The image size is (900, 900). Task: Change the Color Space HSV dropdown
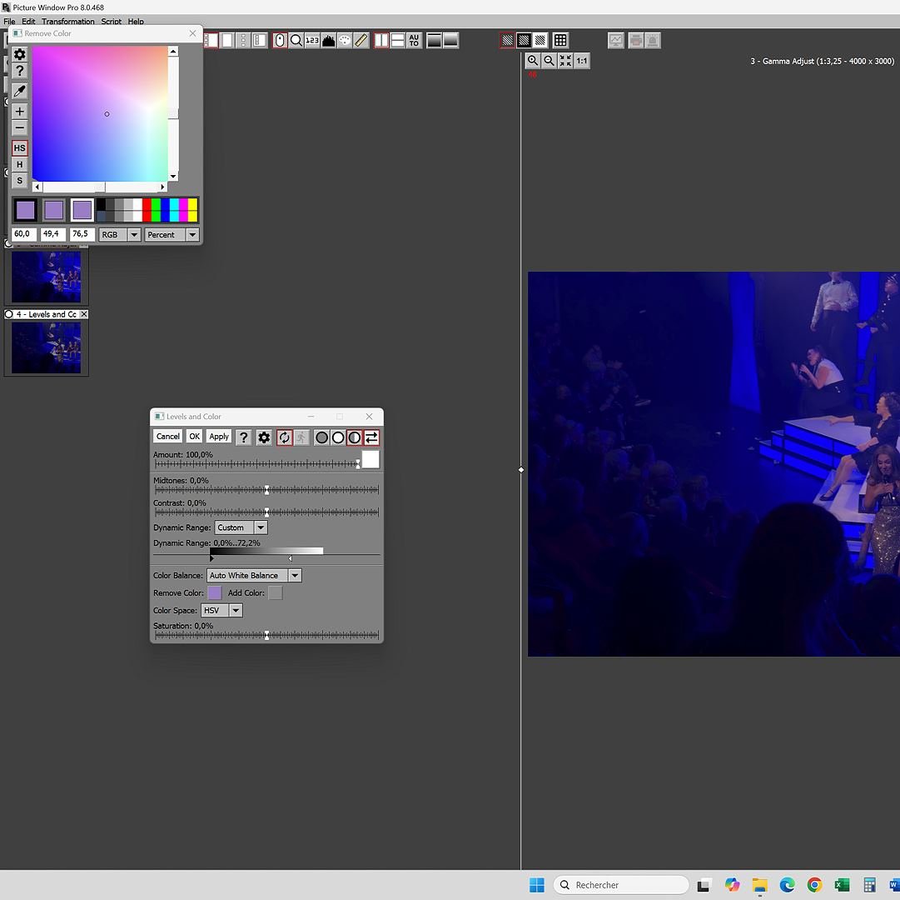236,610
